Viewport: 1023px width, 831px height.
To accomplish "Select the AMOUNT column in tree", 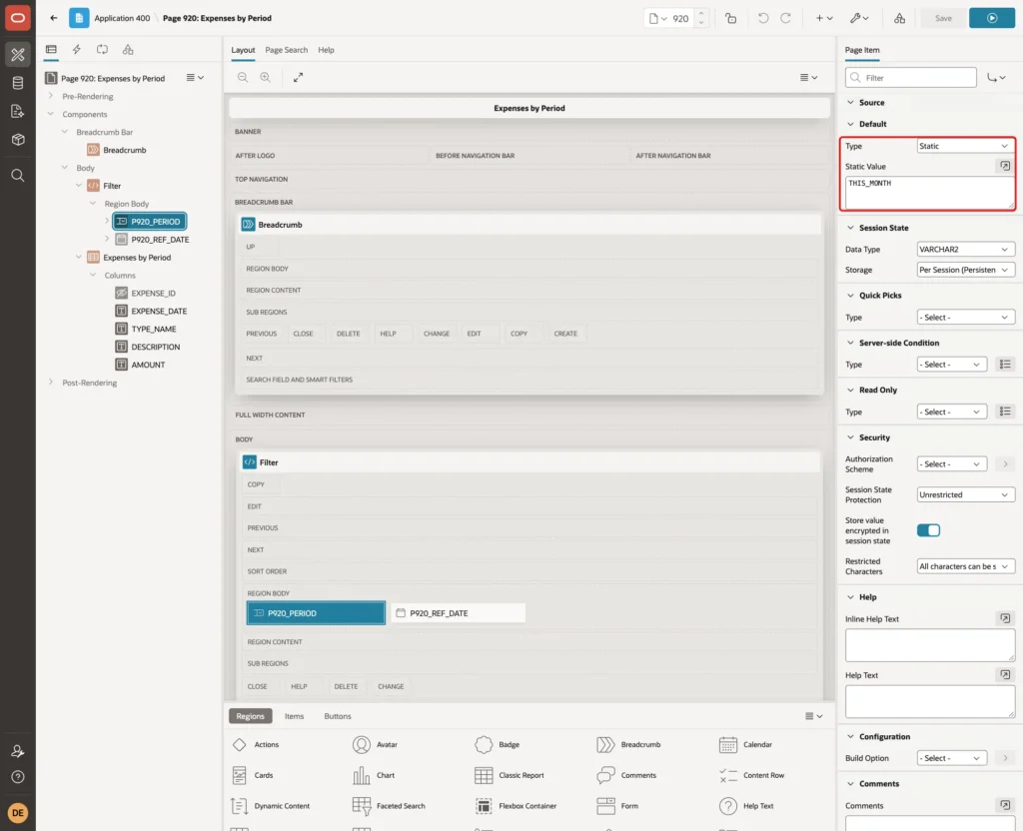I will tap(148, 365).
